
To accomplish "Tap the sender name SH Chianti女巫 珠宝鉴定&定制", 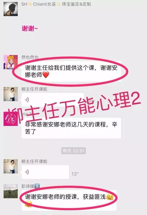I will (x=56, y=4).
